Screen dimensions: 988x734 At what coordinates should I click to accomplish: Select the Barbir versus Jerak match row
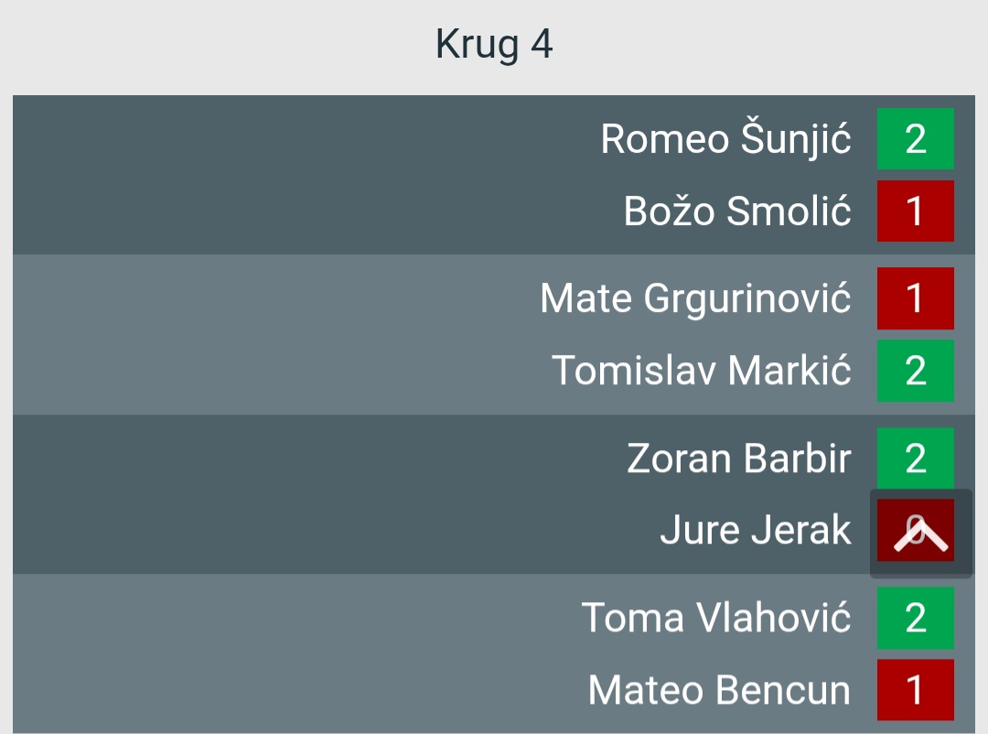pos(494,494)
